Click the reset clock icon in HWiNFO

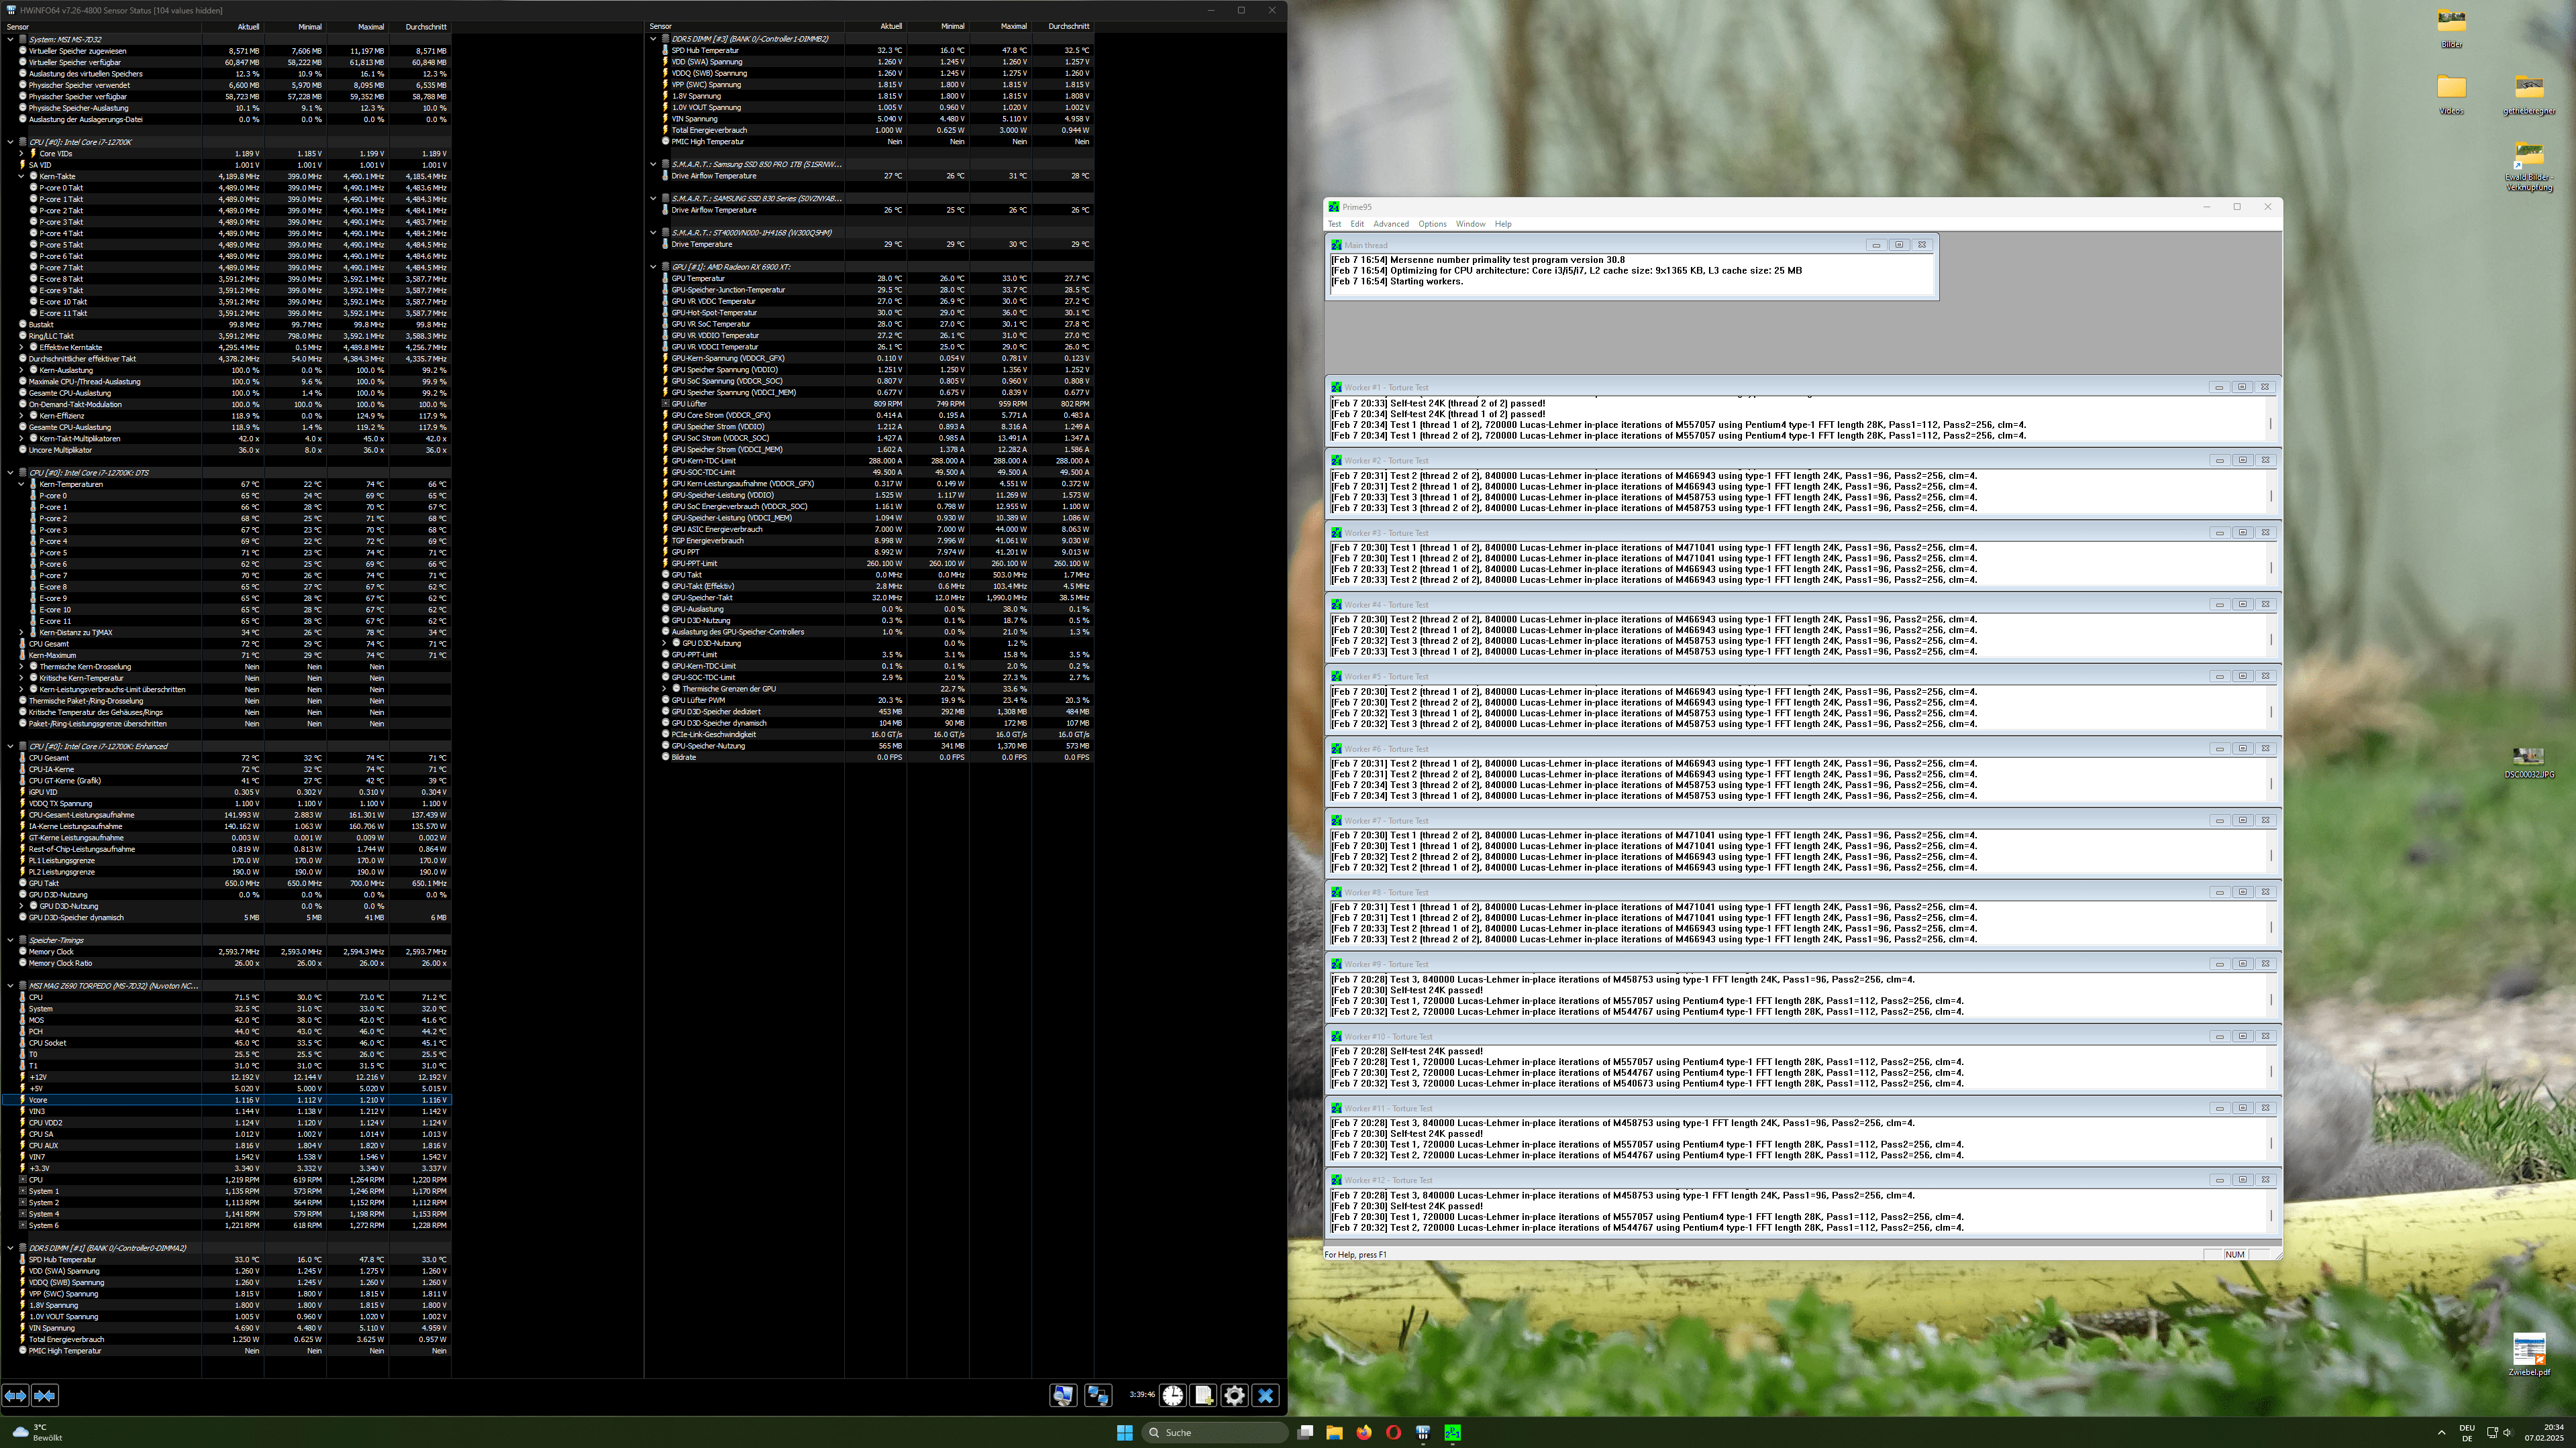[x=1172, y=1395]
